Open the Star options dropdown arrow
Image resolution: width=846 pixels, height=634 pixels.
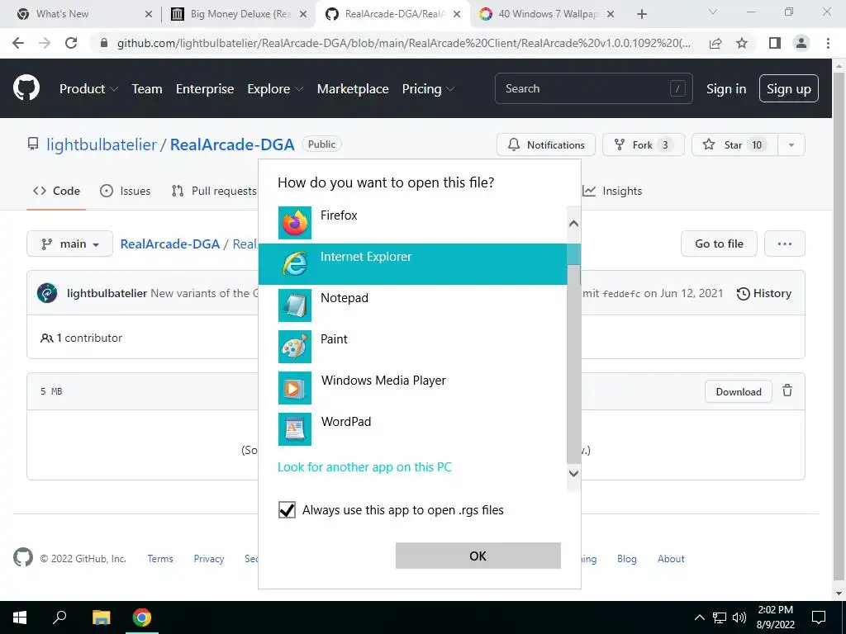click(791, 144)
